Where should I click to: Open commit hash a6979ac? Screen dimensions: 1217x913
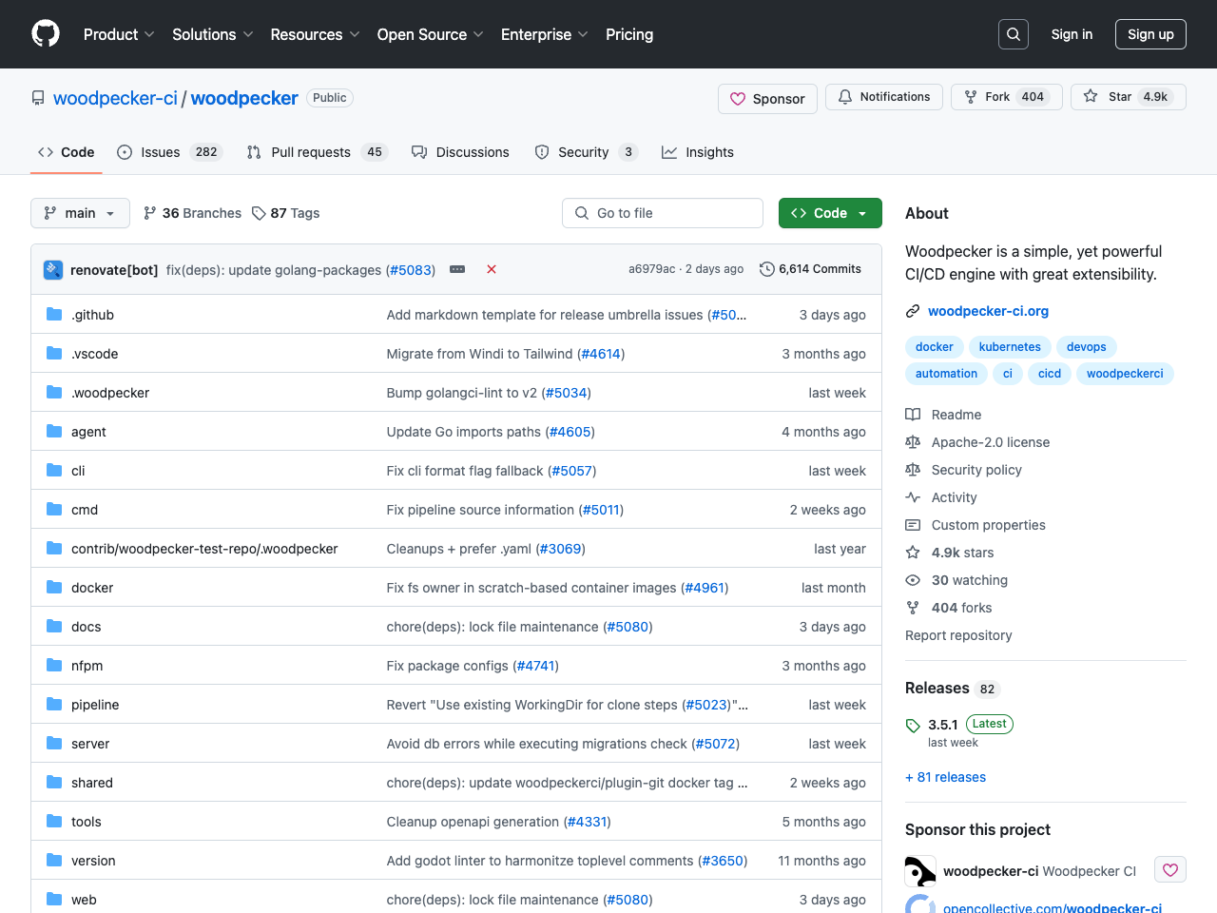(651, 269)
